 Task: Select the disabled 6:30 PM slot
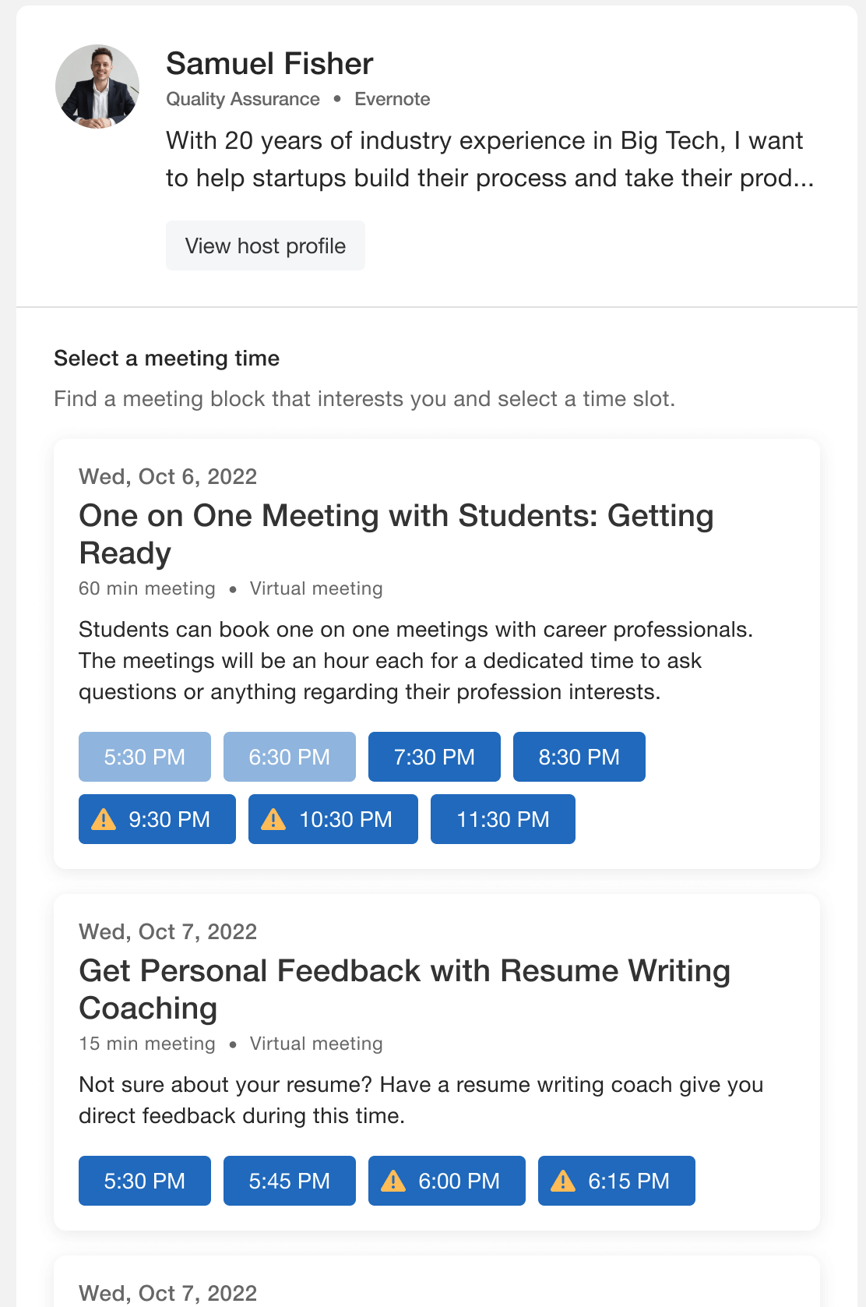click(289, 757)
